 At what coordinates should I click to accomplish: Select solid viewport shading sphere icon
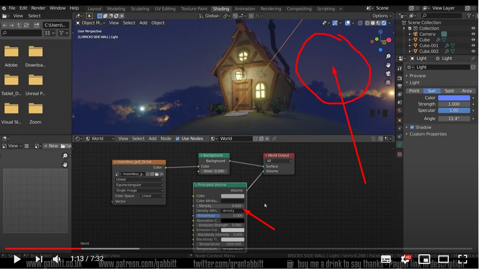[372, 23]
